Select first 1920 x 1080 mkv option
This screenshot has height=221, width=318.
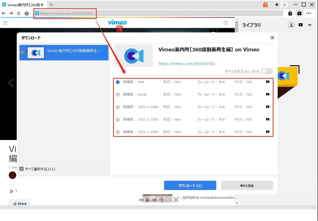118,107
